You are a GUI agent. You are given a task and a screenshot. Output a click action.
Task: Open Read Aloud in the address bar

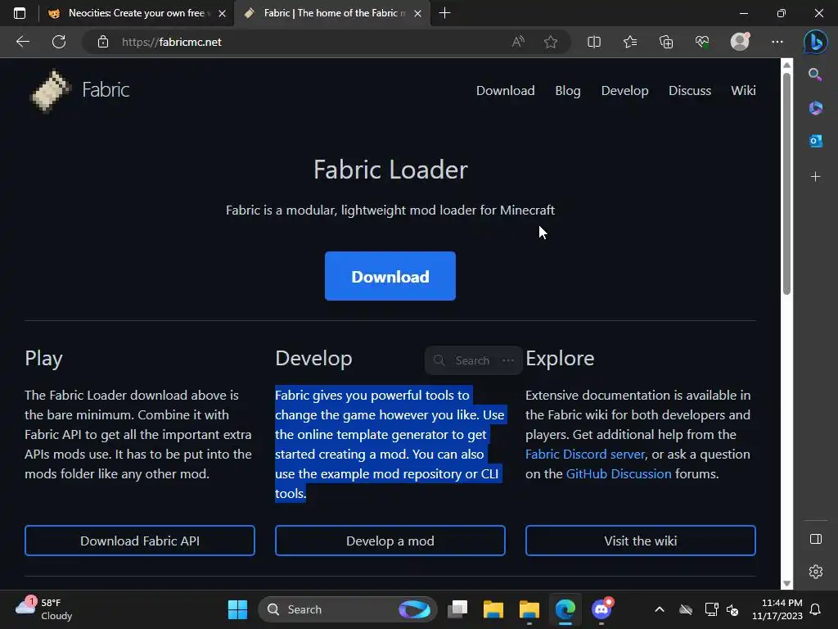tap(518, 42)
